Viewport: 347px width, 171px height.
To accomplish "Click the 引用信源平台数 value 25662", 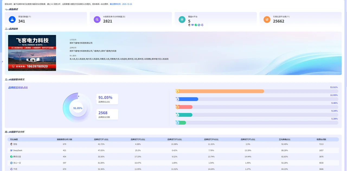I will (279, 21).
